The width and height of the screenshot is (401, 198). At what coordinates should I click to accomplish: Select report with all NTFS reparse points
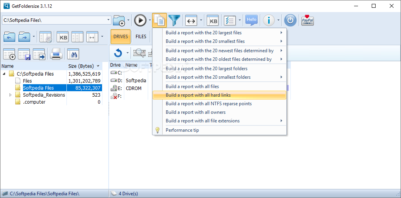click(219, 104)
